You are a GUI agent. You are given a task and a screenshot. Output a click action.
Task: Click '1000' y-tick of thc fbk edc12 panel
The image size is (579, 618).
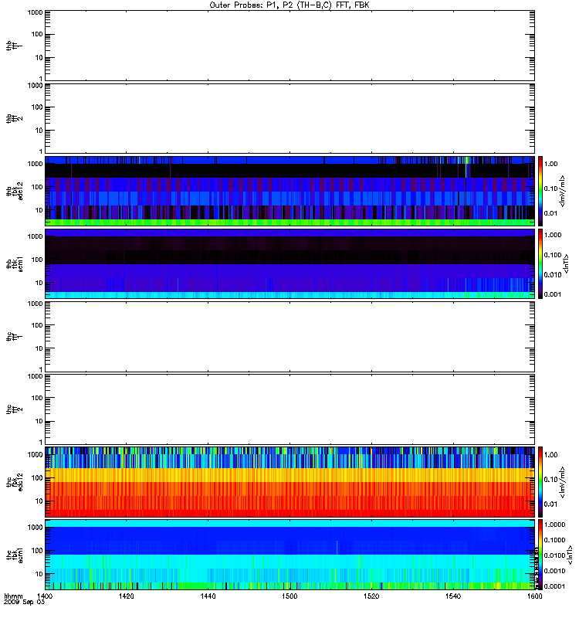[x=35, y=455]
